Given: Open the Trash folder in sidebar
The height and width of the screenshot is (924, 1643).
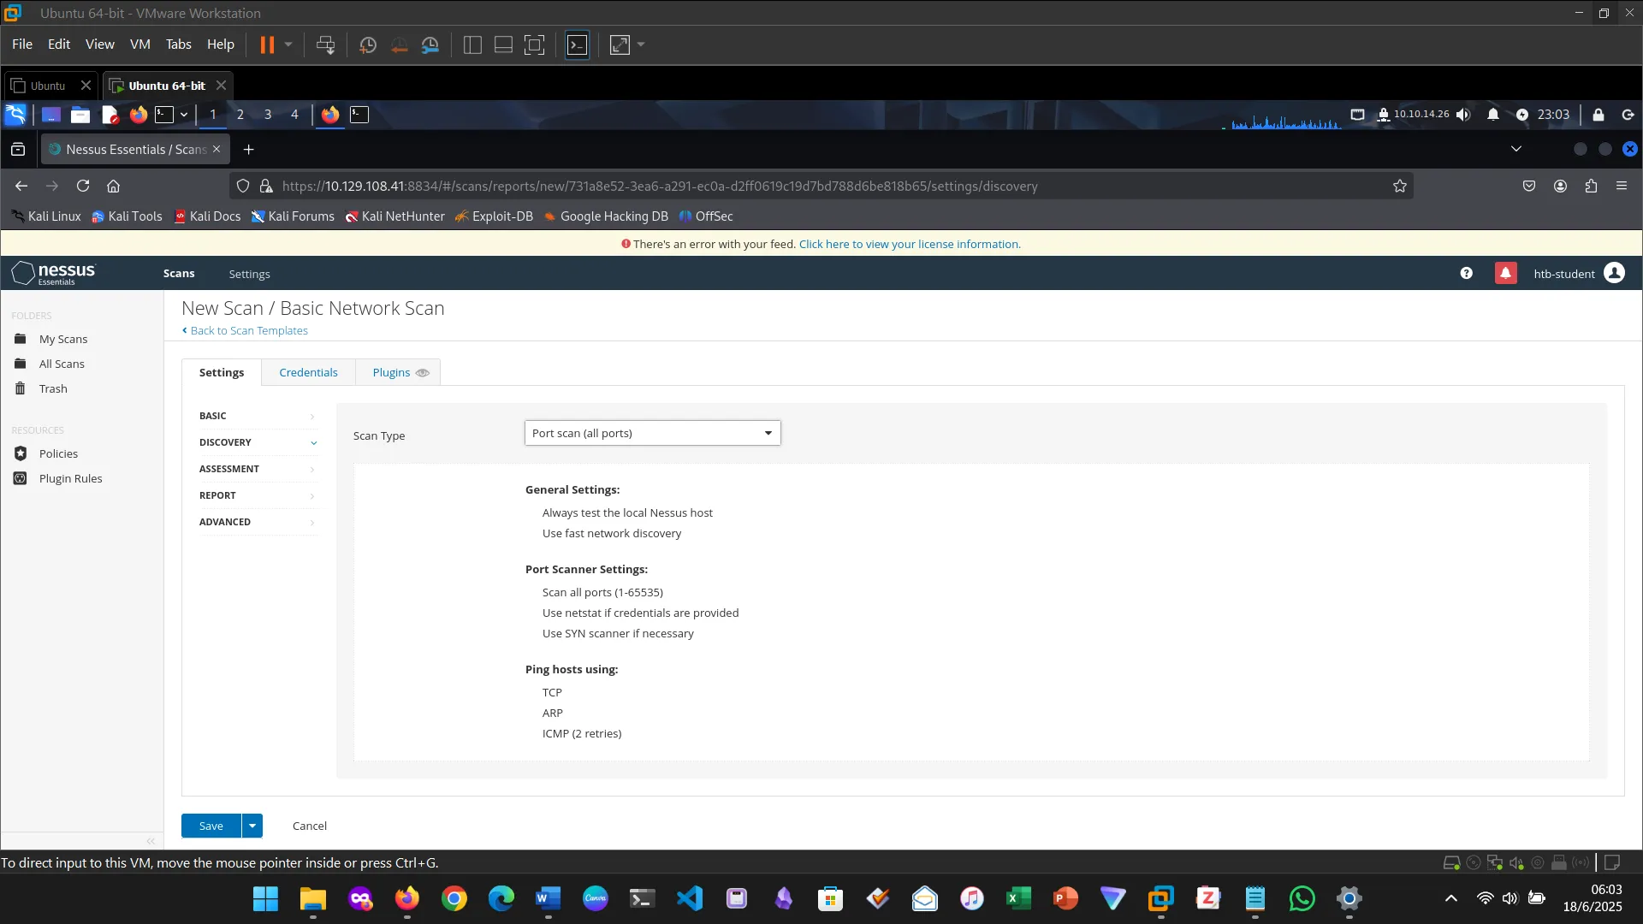Looking at the screenshot, I should point(52,388).
